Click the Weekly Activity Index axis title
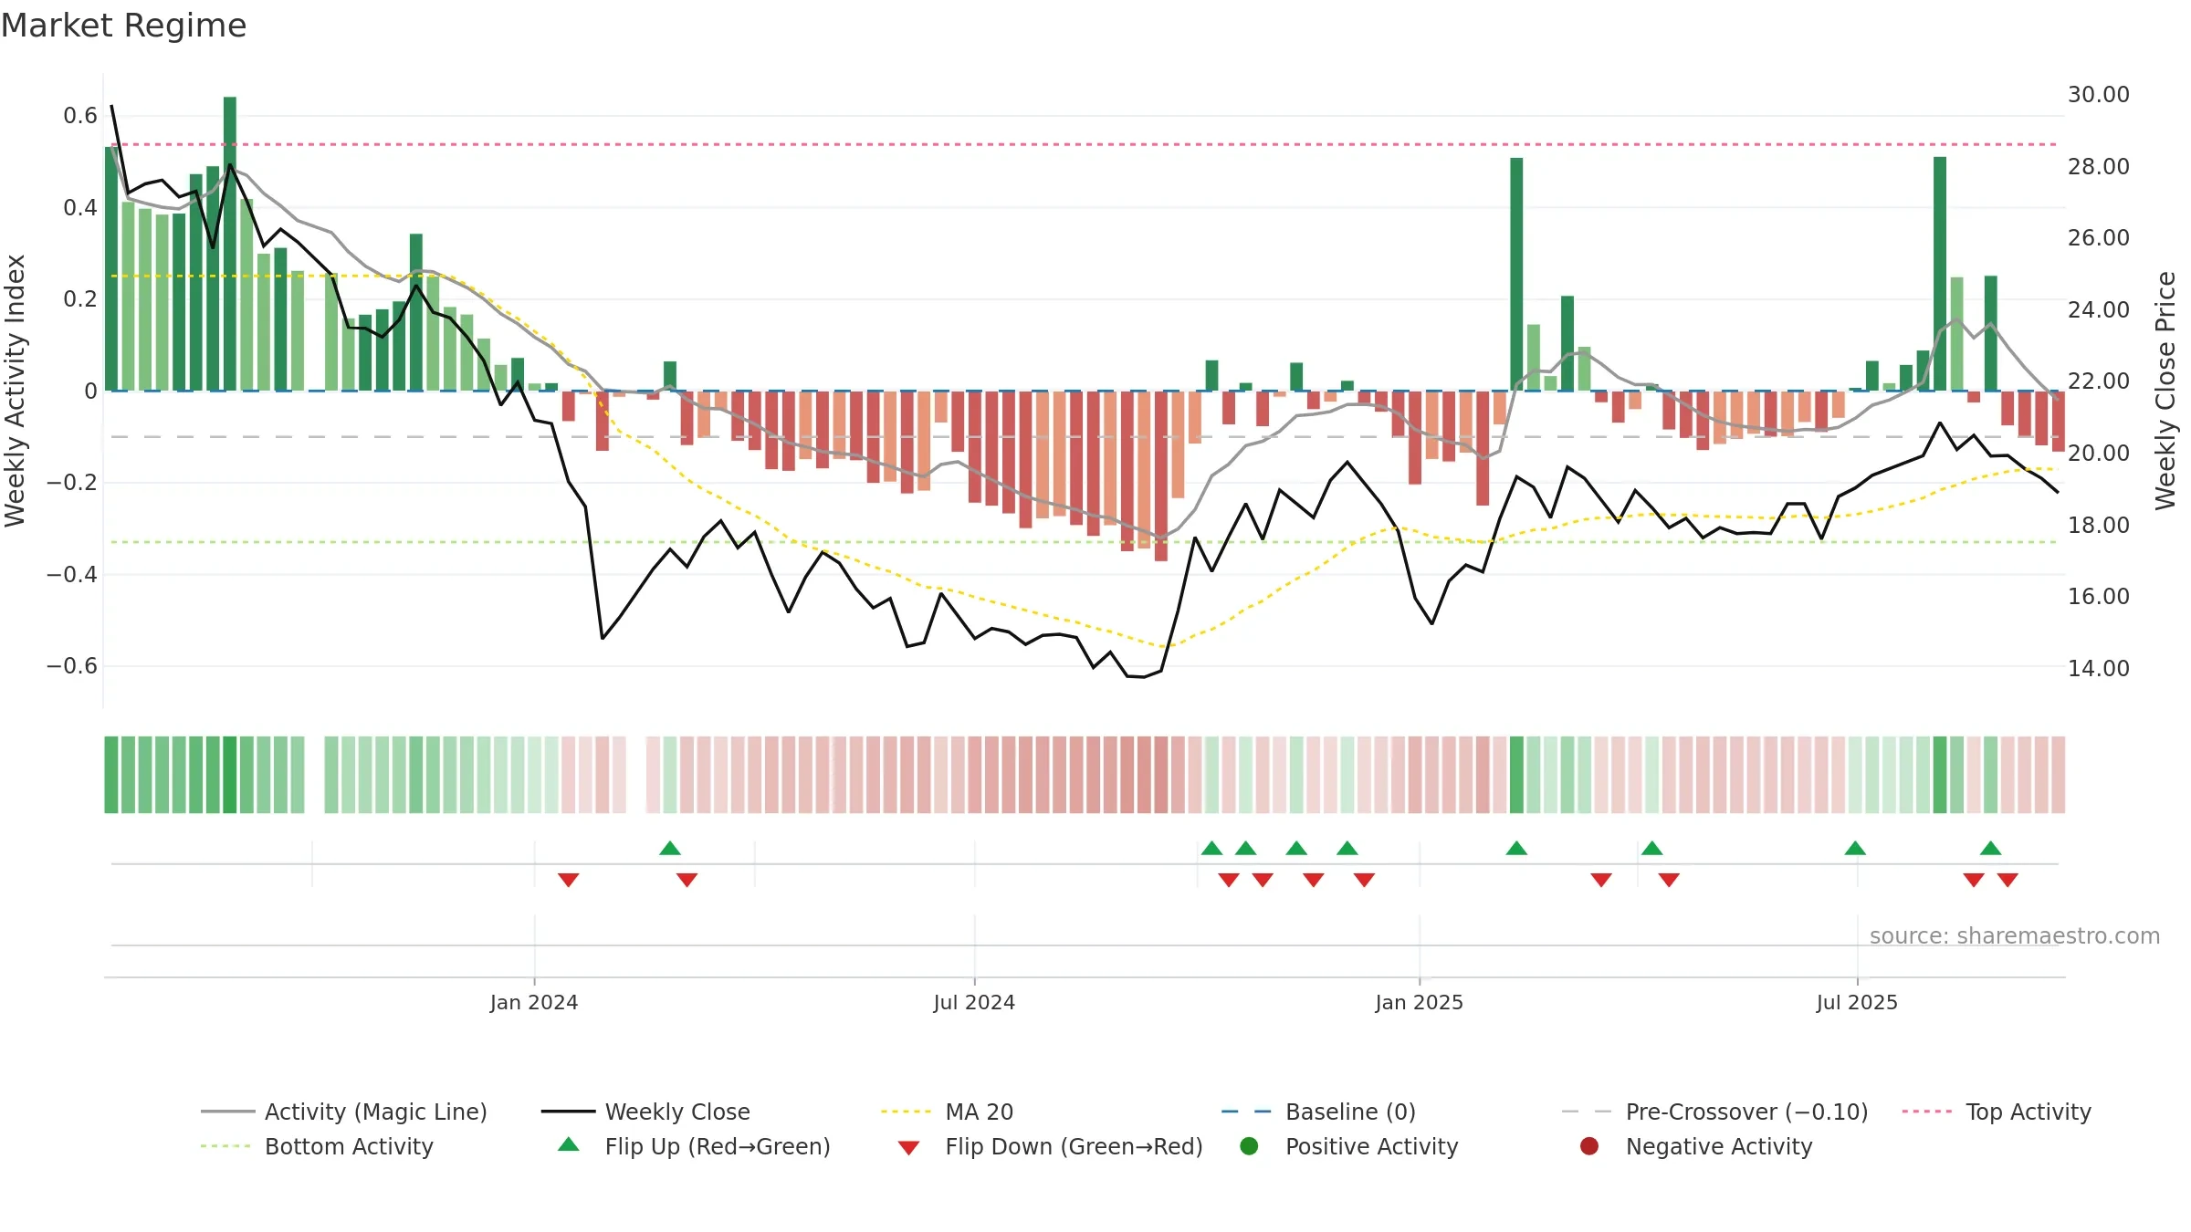Image resolution: width=2191 pixels, height=1232 pixels. pyautogui.click(x=15, y=391)
